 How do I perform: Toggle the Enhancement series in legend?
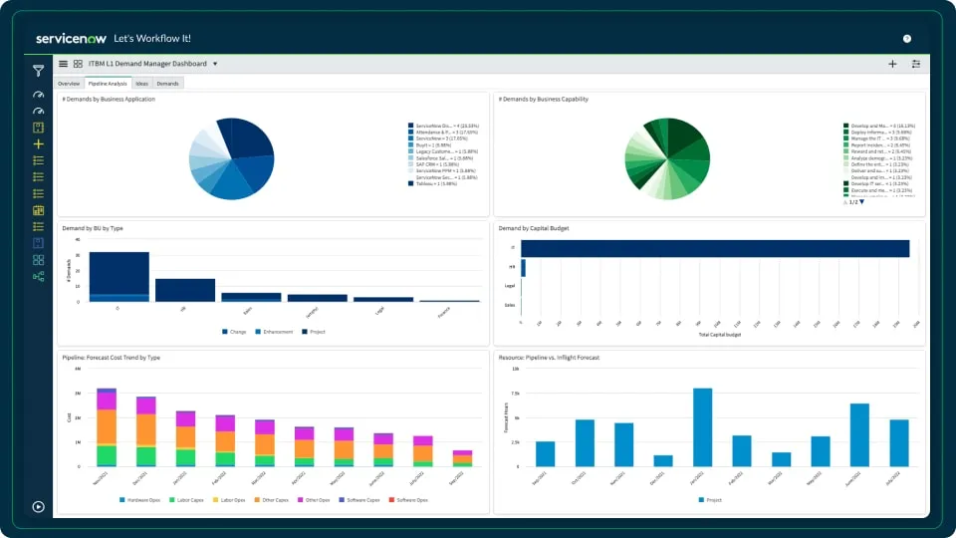click(x=274, y=332)
